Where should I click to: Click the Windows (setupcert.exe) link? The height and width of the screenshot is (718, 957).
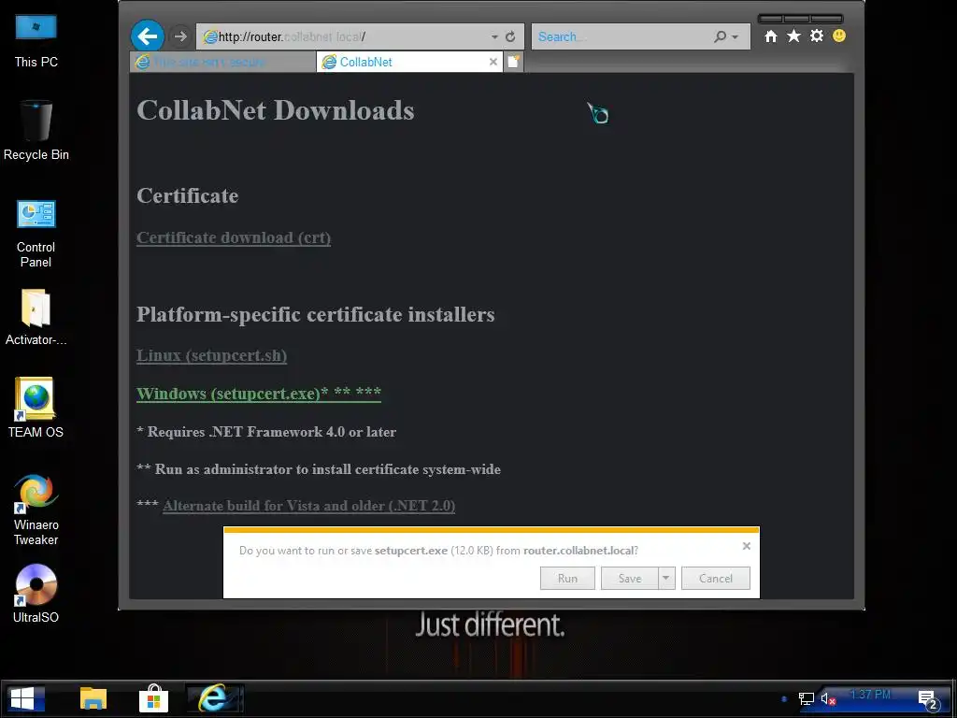pos(259,394)
